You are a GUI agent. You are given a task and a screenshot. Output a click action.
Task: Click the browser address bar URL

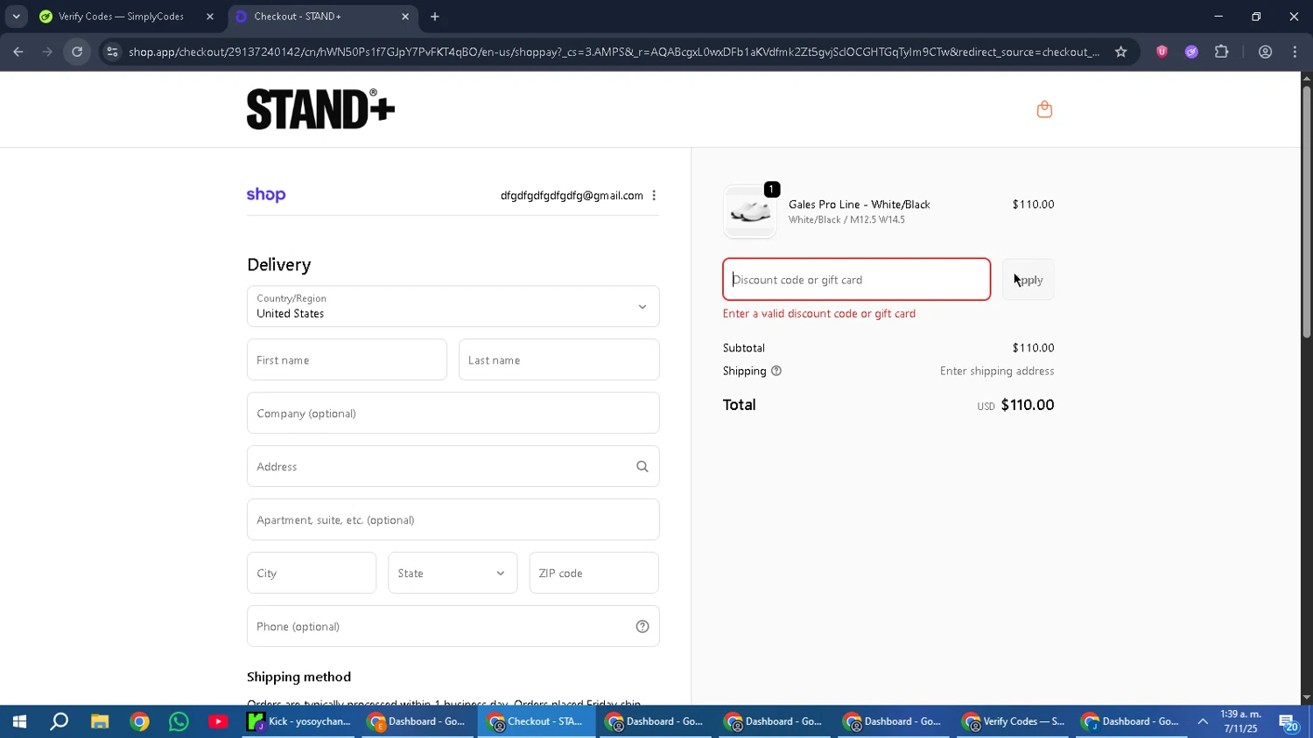coord(613,52)
